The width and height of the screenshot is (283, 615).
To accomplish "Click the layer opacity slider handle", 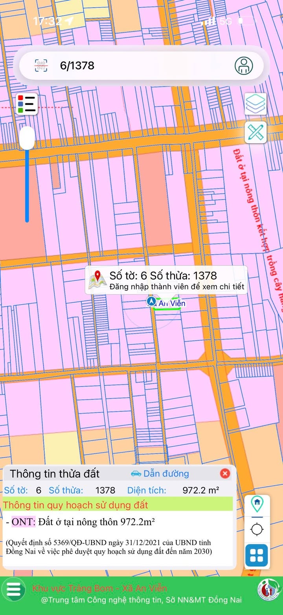I will (27, 138).
